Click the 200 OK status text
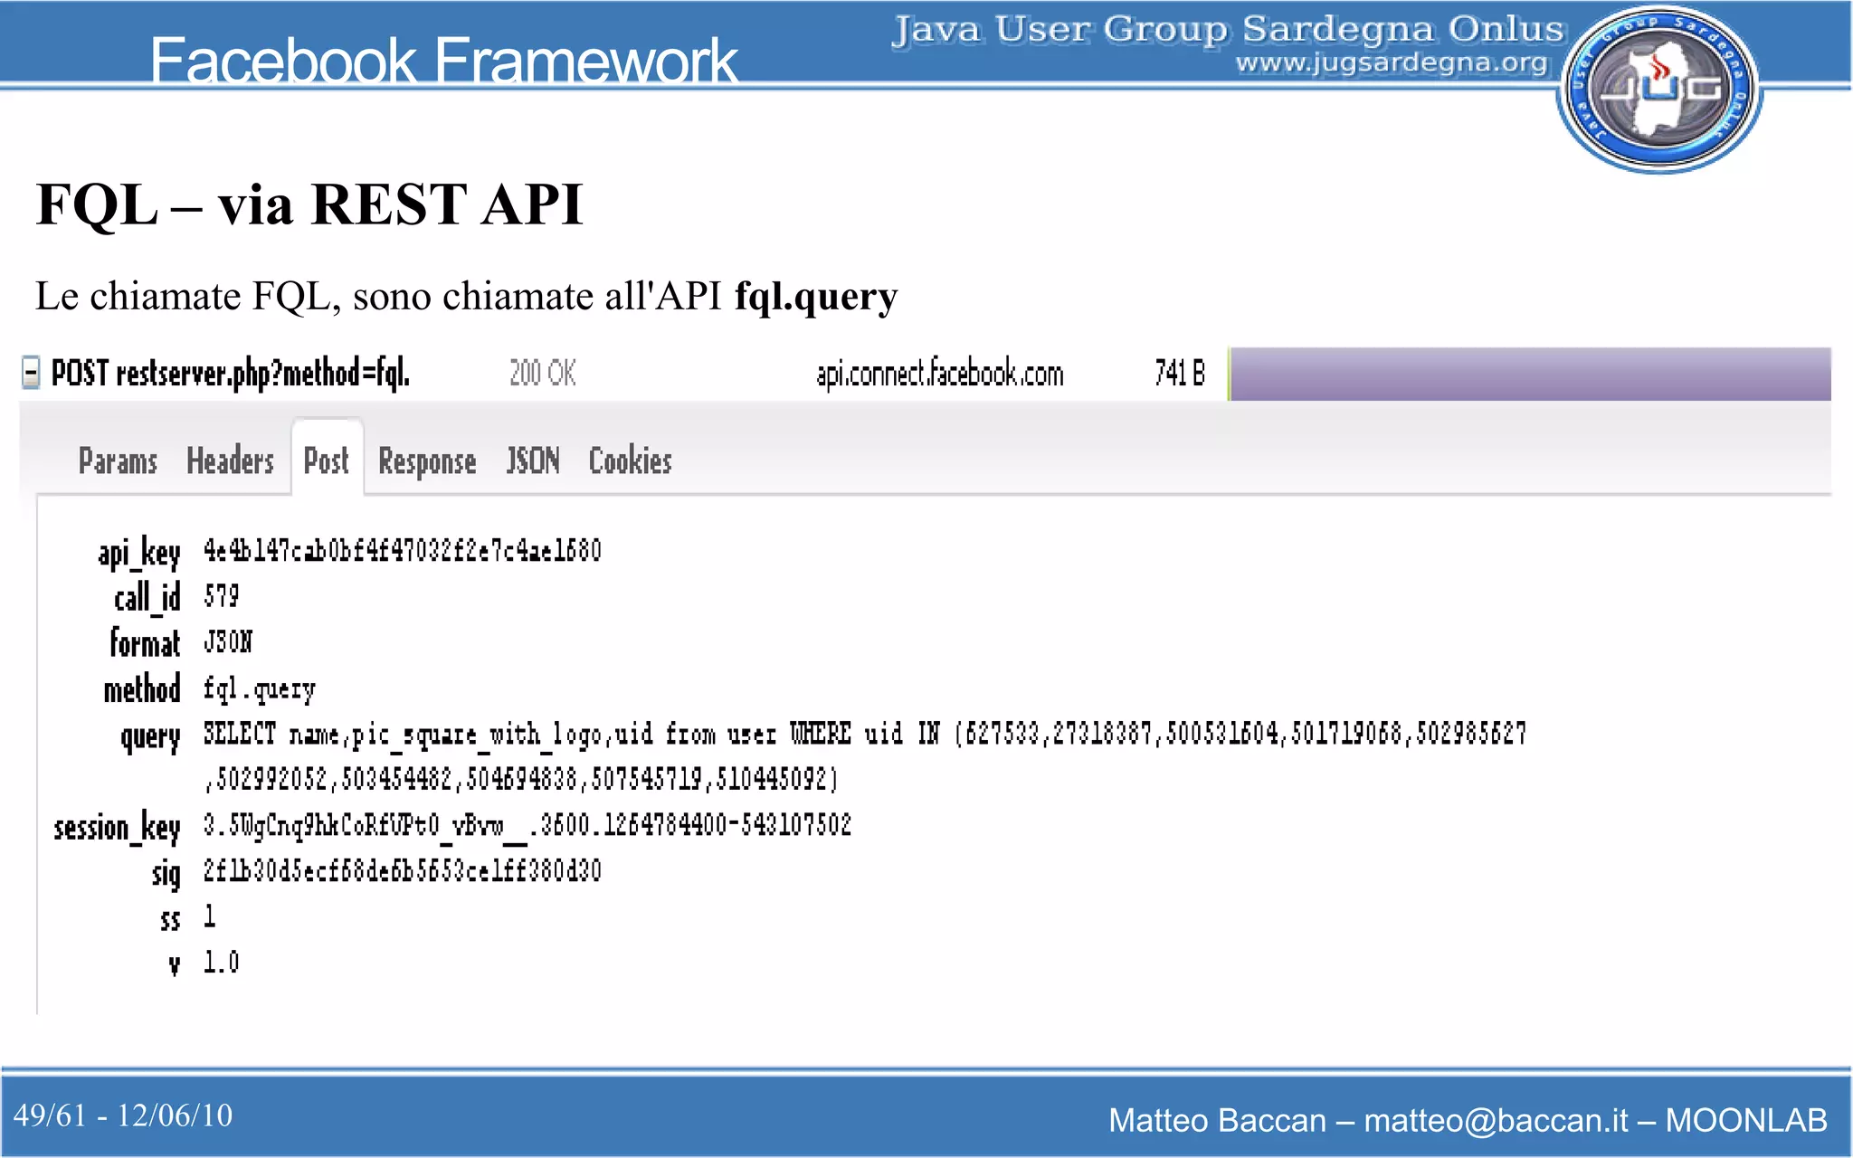This screenshot has width=1853, height=1158. click(x=543, y=373)
